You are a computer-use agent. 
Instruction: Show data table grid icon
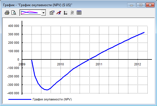[79, 13]
